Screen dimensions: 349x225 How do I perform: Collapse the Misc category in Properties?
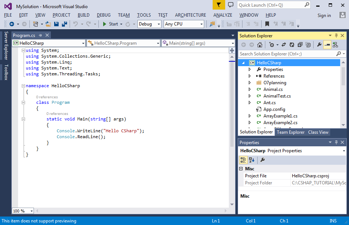pyautogui.click(x=241, y=169)
